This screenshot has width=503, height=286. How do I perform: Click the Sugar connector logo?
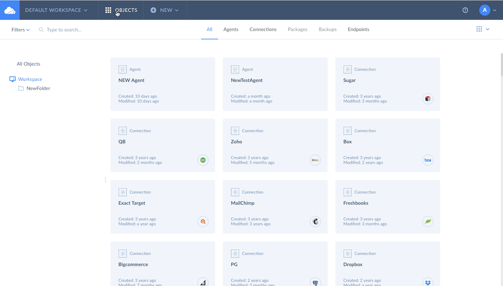[x=428, y=99]
